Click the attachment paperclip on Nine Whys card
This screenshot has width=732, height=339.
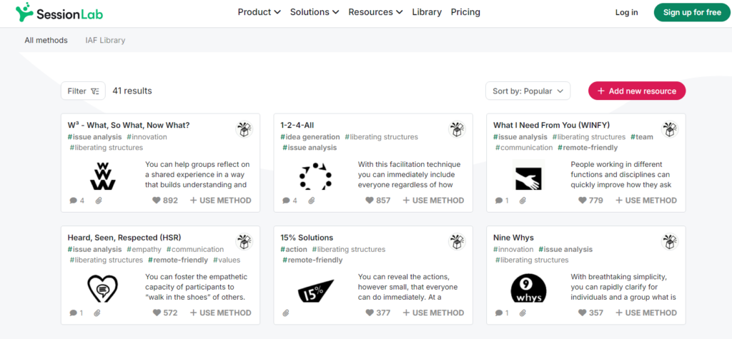click(523, 313)
